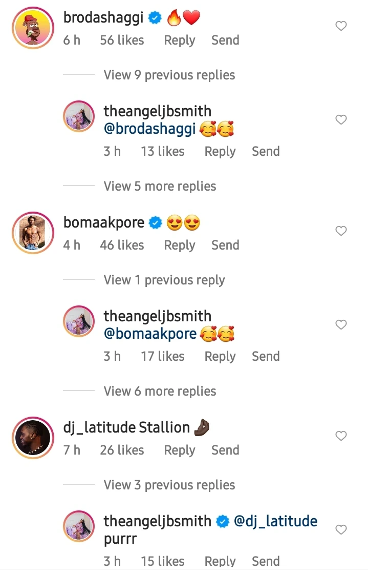Reply to brodashaggi's comment
The width and height of the screenshot is (368, 575).
point(180,40)
